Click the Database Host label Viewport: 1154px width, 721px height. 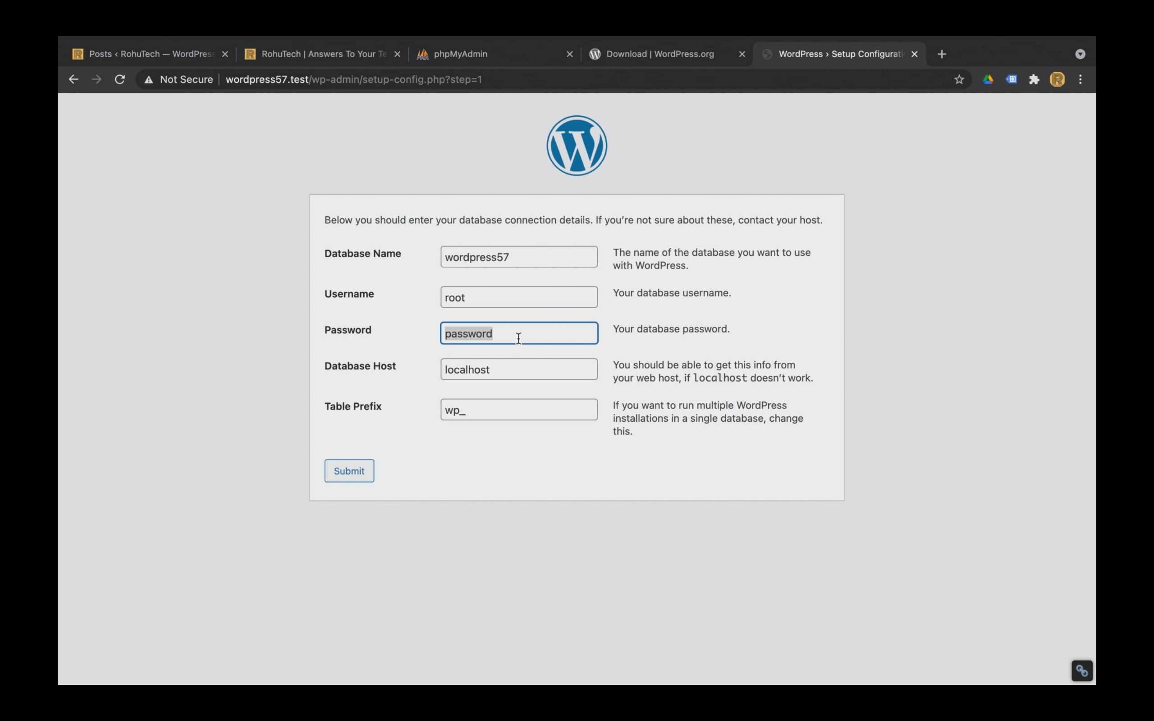[x=360, y=366]
